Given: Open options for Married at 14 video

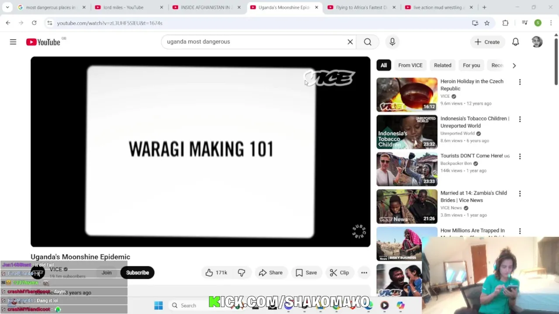Looking at the screenshot, I should click(x=520, y=194).
